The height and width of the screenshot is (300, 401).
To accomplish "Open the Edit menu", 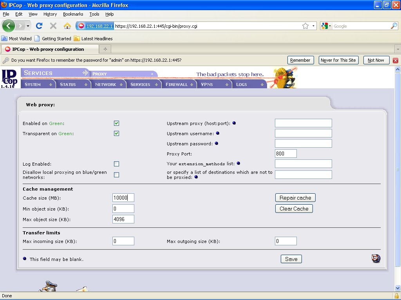I will pyautogui.click(x=19, y=14).
